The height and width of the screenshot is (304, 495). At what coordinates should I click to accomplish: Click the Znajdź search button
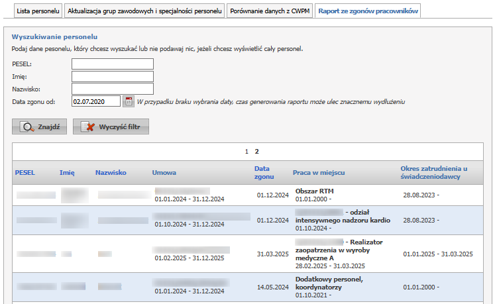click(39, 127)
